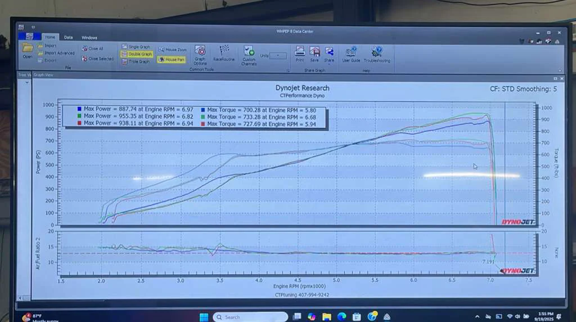
Task: Click the 'Max Torque = 700.28' legend entry
Action: tap(261, 110)
